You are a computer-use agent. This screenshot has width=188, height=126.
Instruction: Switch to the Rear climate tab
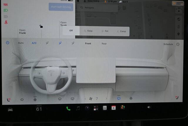tap(104, 44)
